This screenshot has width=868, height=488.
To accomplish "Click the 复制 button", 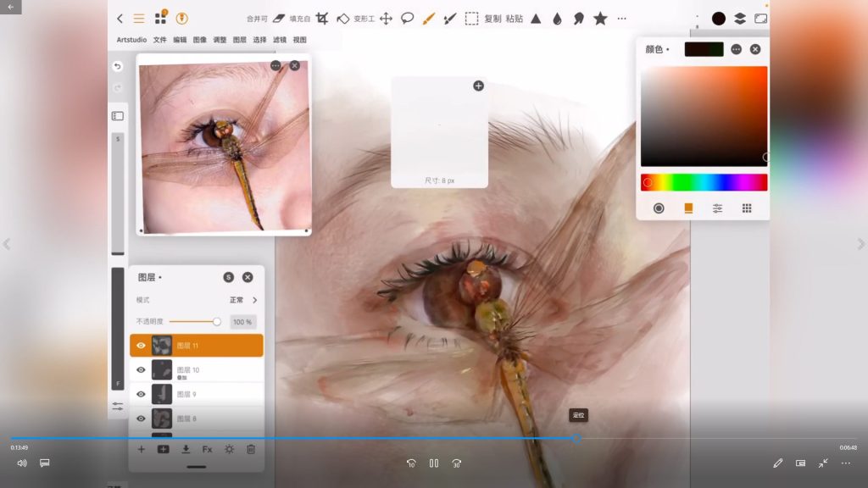I will click(492, 19).
